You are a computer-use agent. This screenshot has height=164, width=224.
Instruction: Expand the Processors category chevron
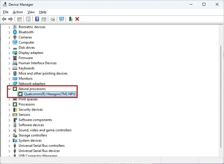click(9, 105)
